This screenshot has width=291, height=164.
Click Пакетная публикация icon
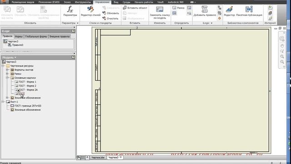click(249, 9)
